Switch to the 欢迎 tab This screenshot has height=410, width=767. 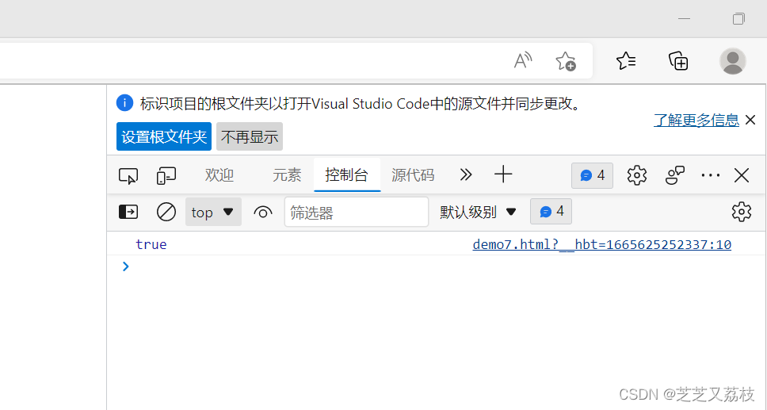pyautogui.click(x=219, y=175)
